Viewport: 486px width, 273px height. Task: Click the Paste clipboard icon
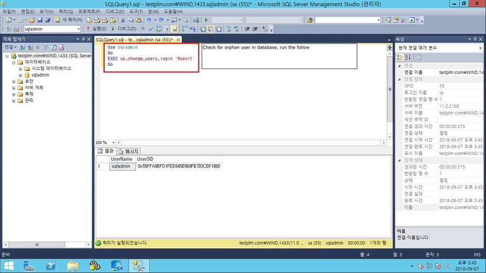(139, 20)
